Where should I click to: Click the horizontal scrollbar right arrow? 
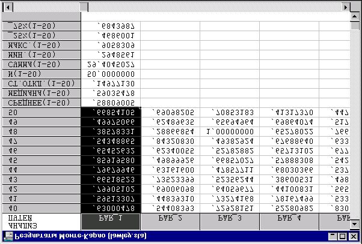(346, 7)
